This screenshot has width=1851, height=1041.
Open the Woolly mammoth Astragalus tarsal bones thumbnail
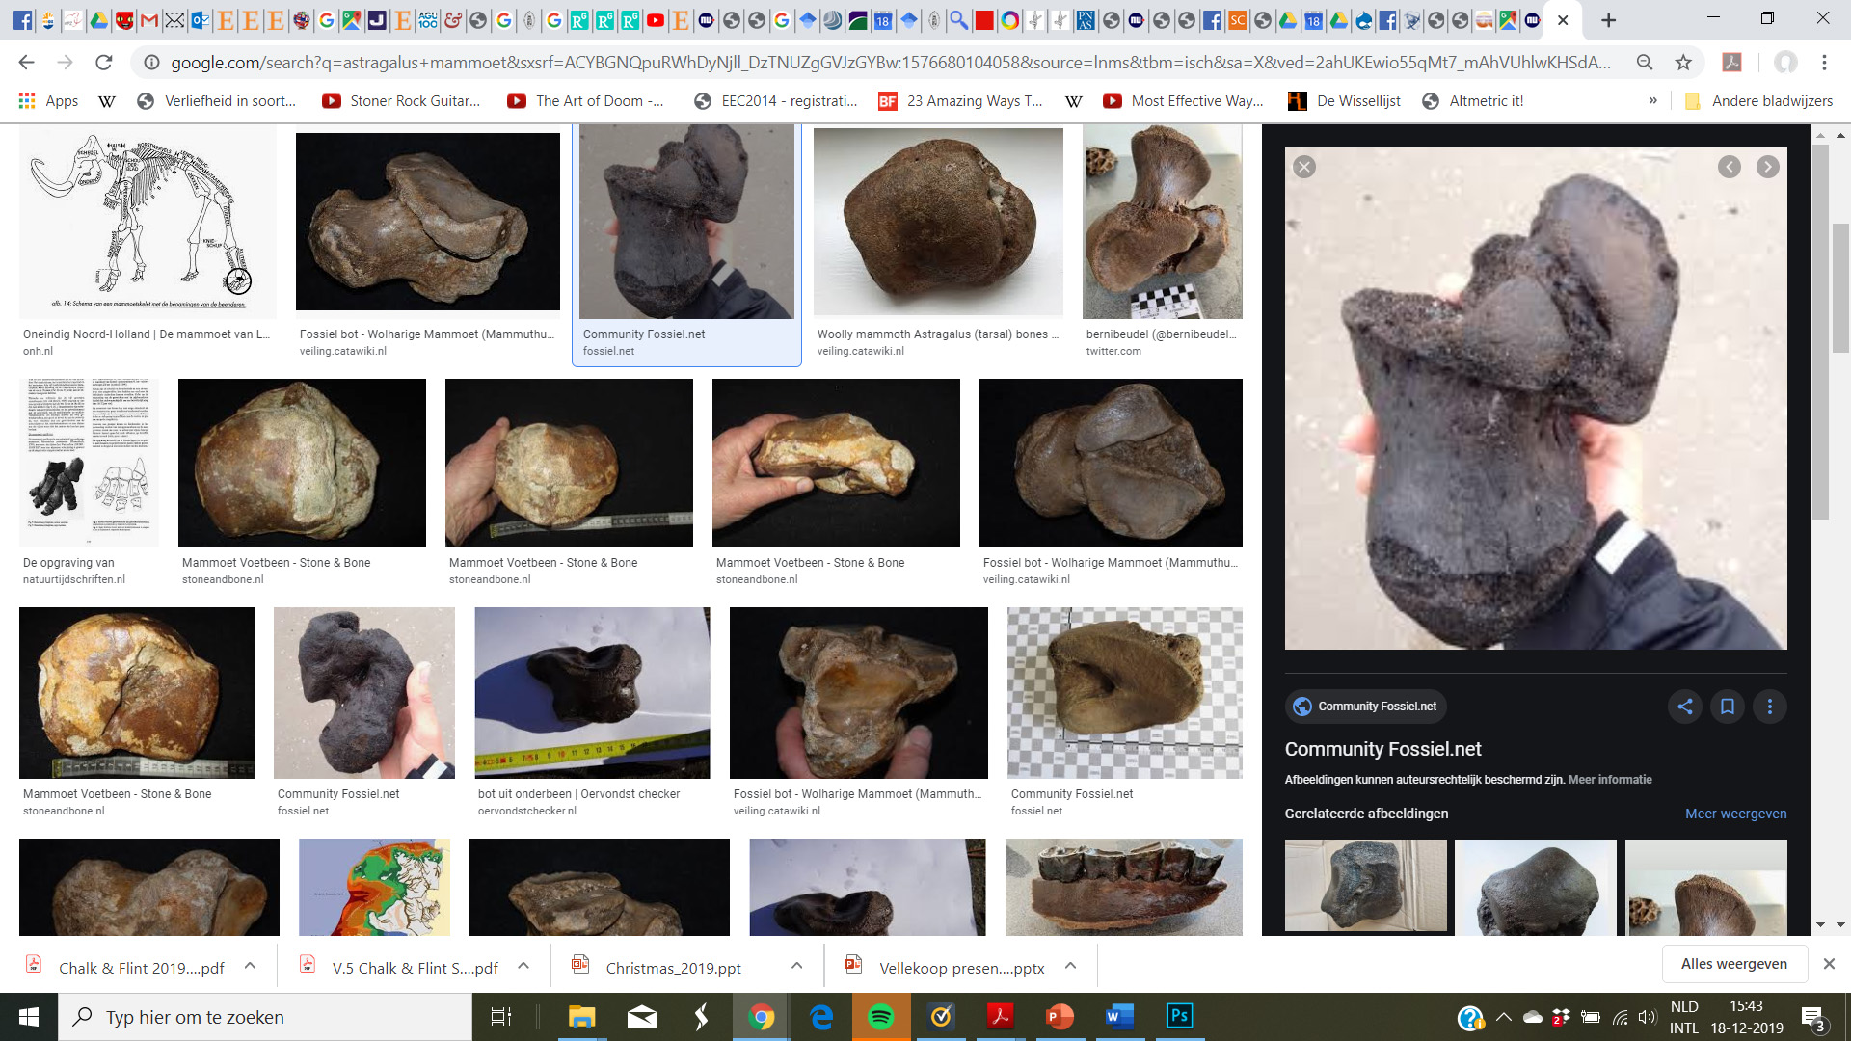point(937,224)
